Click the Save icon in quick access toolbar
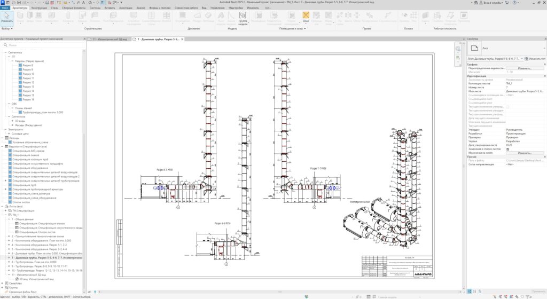 [x=19, y=3]
